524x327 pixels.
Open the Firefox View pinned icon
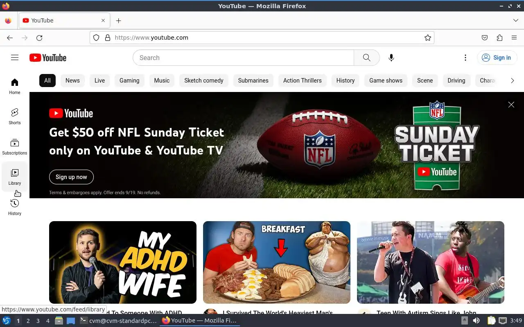click(8, 20)
